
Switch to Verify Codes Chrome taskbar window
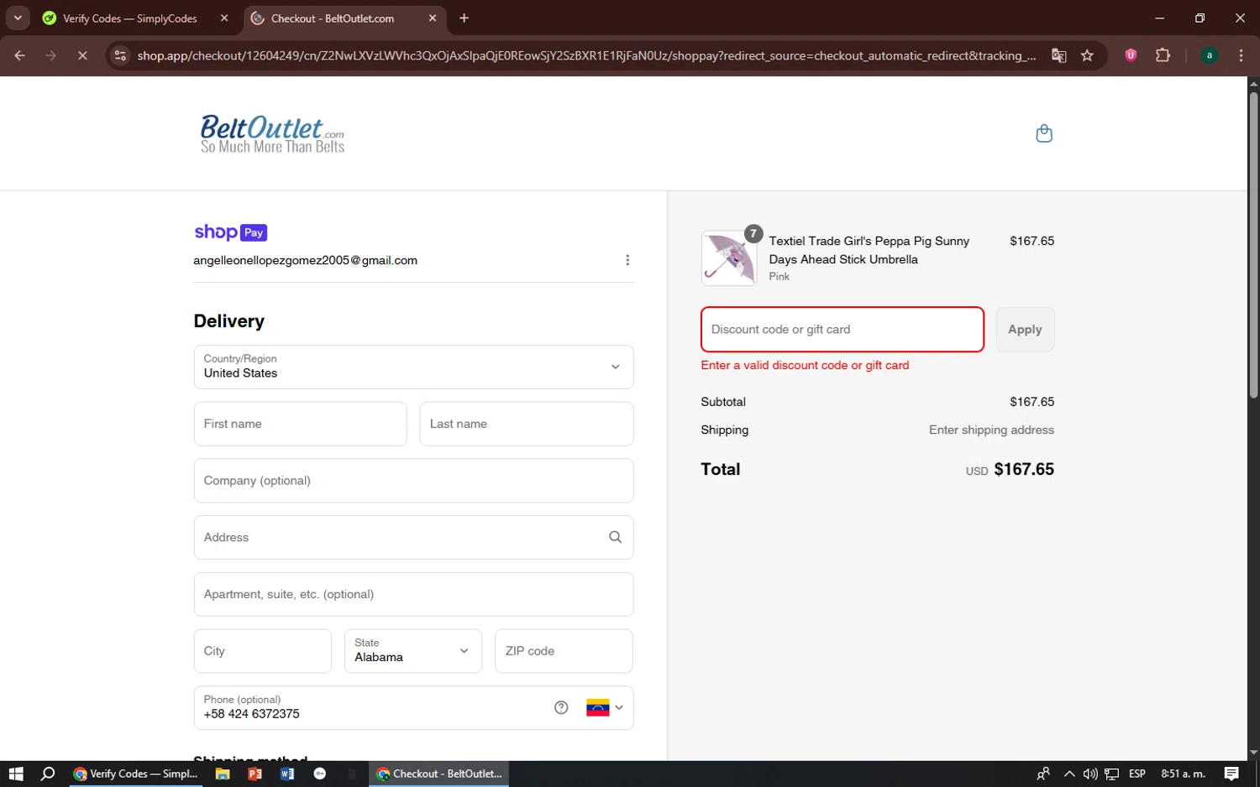[x=135, y=774]
